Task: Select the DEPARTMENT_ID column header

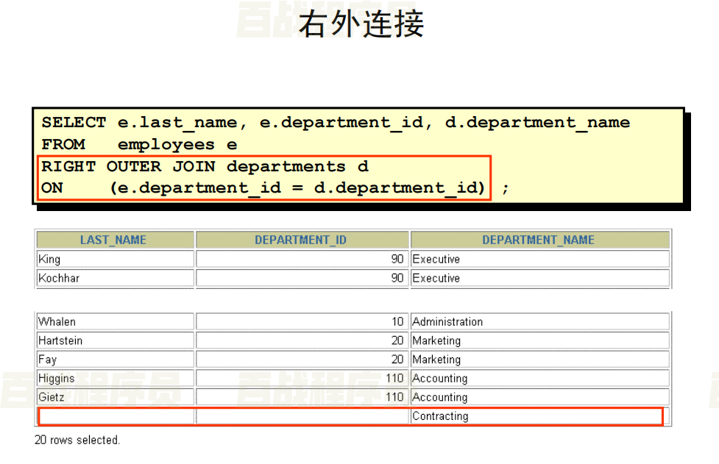Action: point(300,240)
